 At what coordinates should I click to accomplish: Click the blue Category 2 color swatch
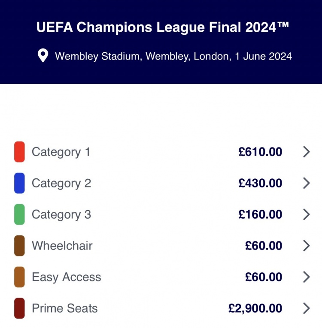[19, 183]
